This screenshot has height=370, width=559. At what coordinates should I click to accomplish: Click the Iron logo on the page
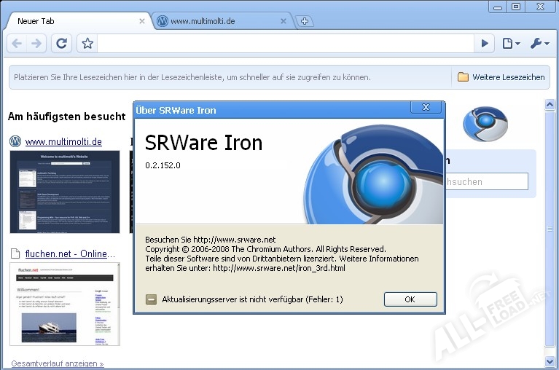(x=485, y=124)
